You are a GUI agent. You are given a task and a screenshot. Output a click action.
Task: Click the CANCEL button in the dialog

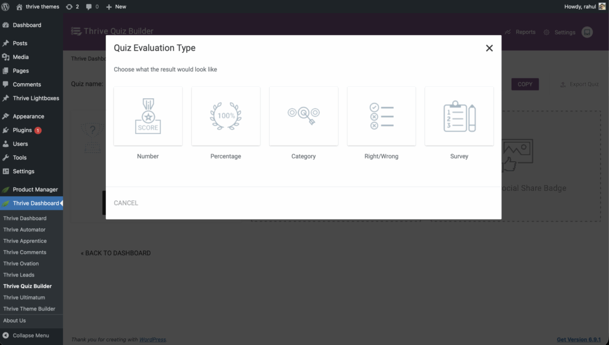(x=126, y=203)
